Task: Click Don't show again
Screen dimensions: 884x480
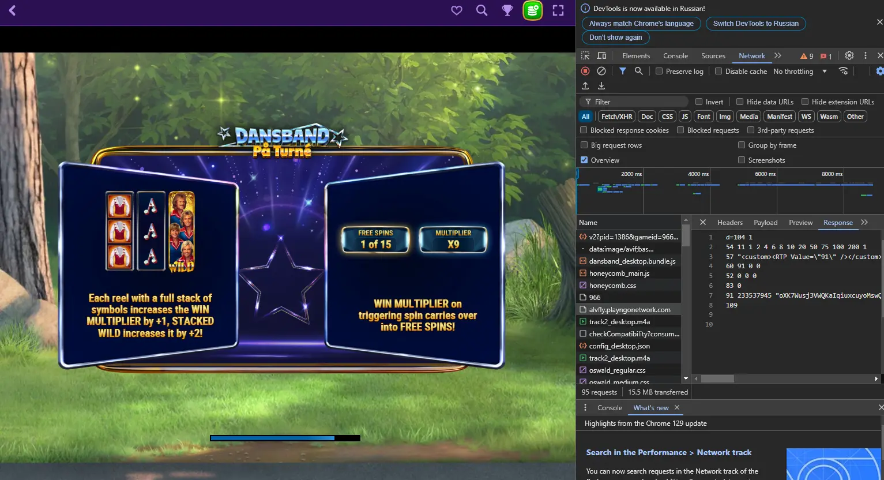Action: pyautogui.click(x=616, y=37)
